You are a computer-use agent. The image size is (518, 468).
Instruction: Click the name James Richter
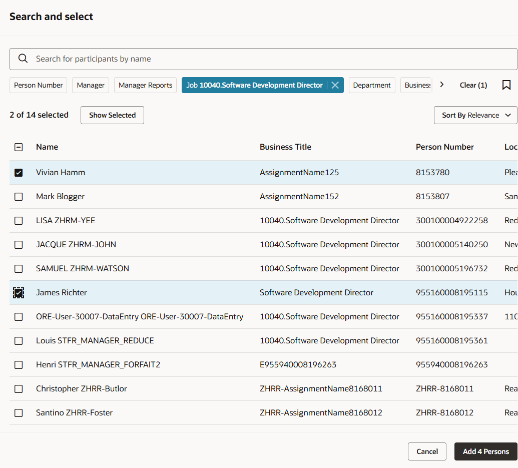(62, 293)
